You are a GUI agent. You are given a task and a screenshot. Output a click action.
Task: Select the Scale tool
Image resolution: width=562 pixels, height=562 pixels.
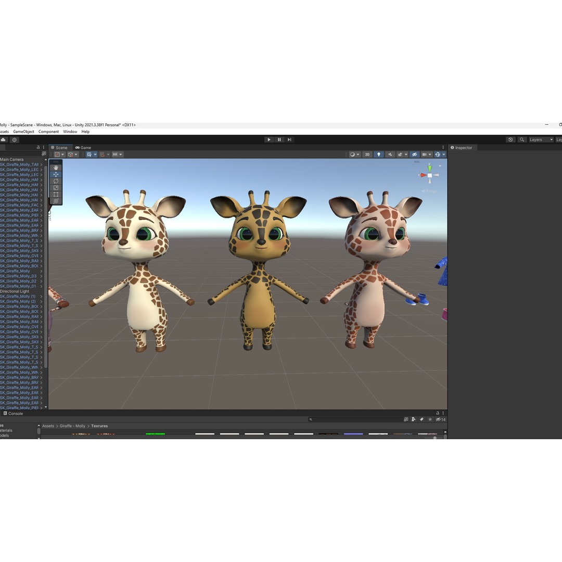click(55, 188)
